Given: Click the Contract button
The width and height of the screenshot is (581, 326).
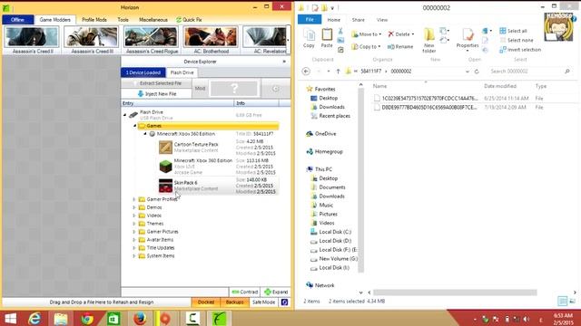Looking at the screenshot, I should tap(244, 292).
